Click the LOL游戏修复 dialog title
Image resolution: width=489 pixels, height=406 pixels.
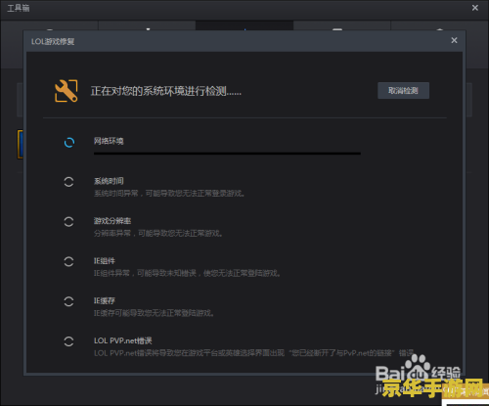tap(53, 41)
